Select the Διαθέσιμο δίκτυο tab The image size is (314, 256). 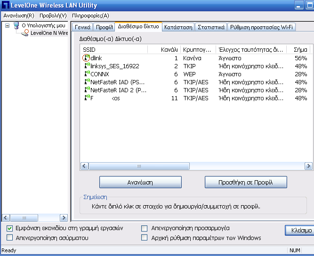[x=138, y=27]
